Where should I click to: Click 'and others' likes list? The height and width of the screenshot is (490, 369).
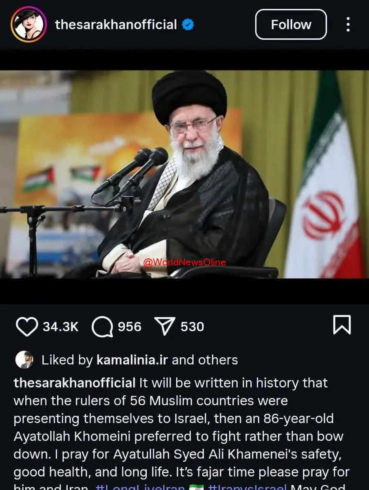click(x=205, y=360)
